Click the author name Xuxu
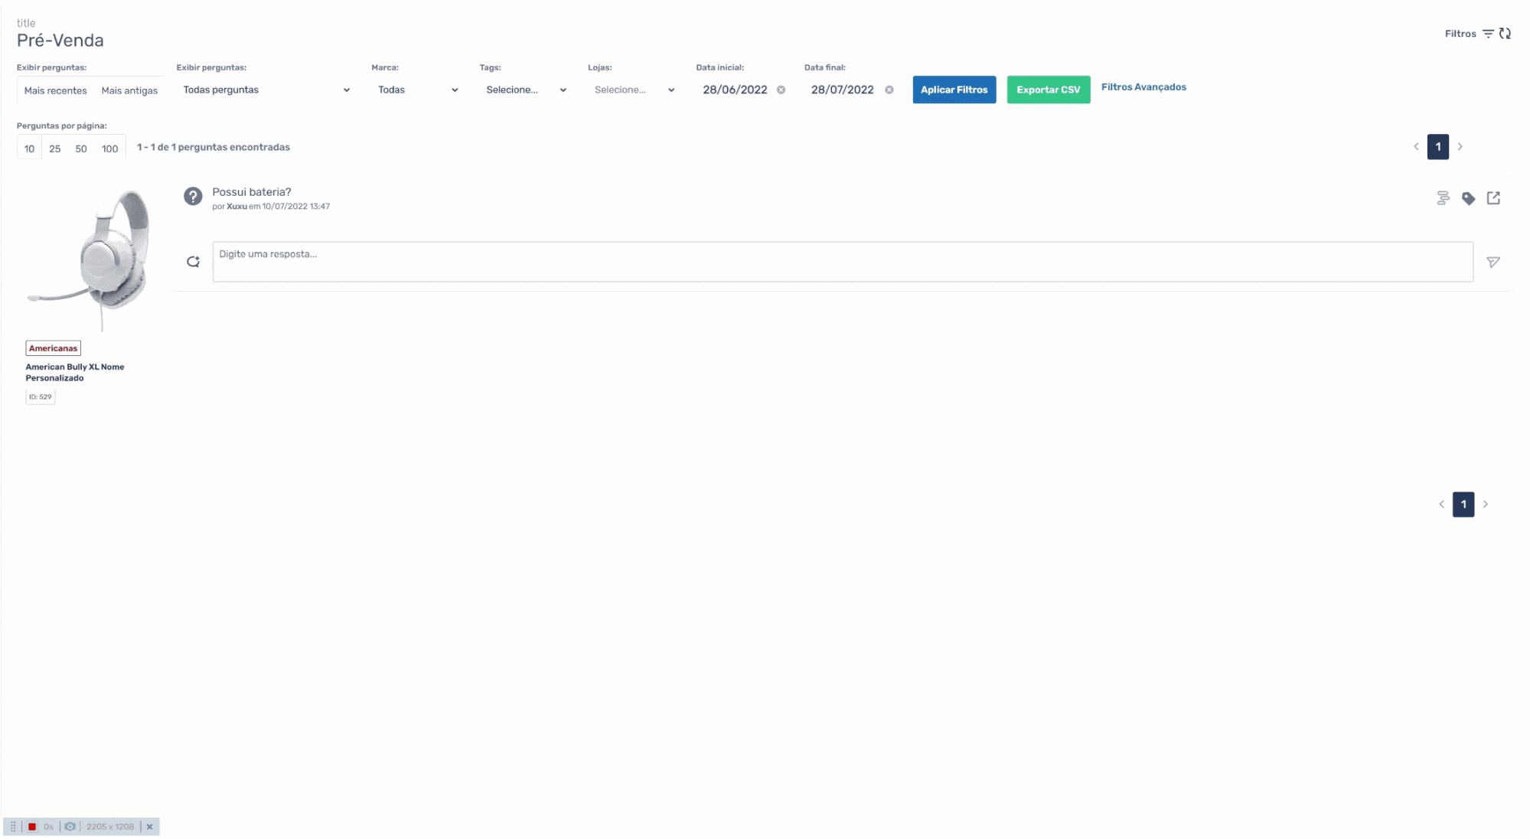This screenshot has height=839, width=1530. [237, 207]
